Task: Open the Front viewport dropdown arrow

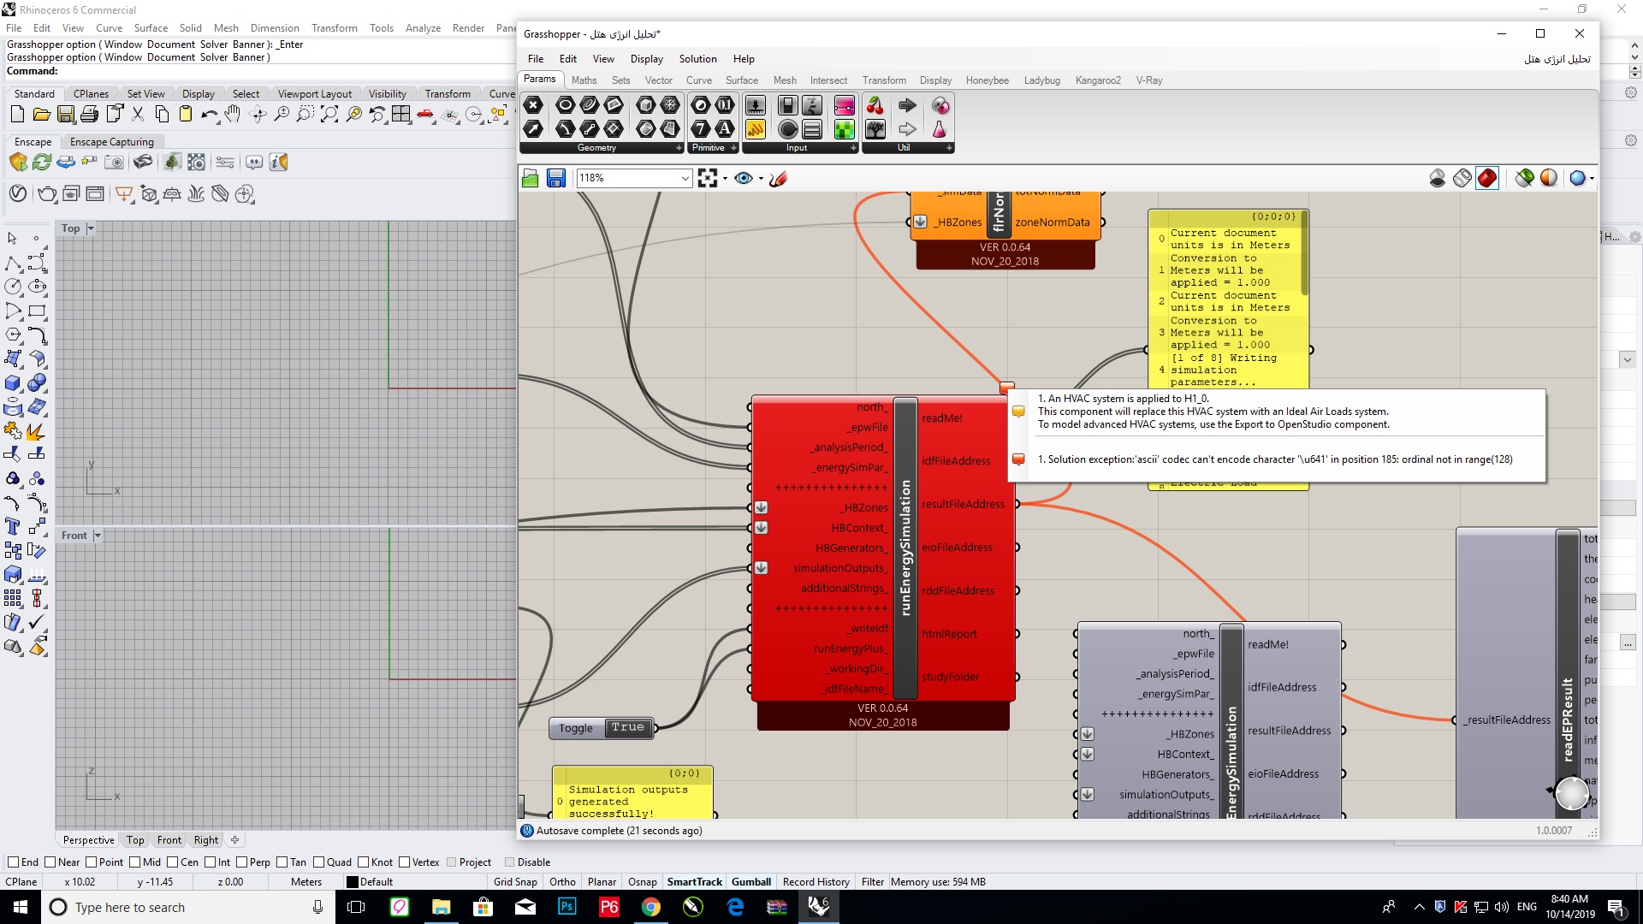Action: click(97, 536)
